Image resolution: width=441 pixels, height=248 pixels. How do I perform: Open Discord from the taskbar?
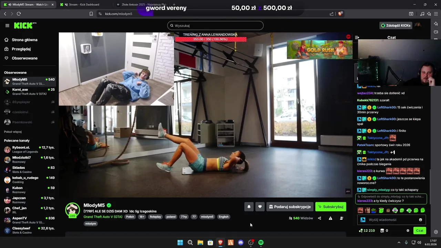240,242
